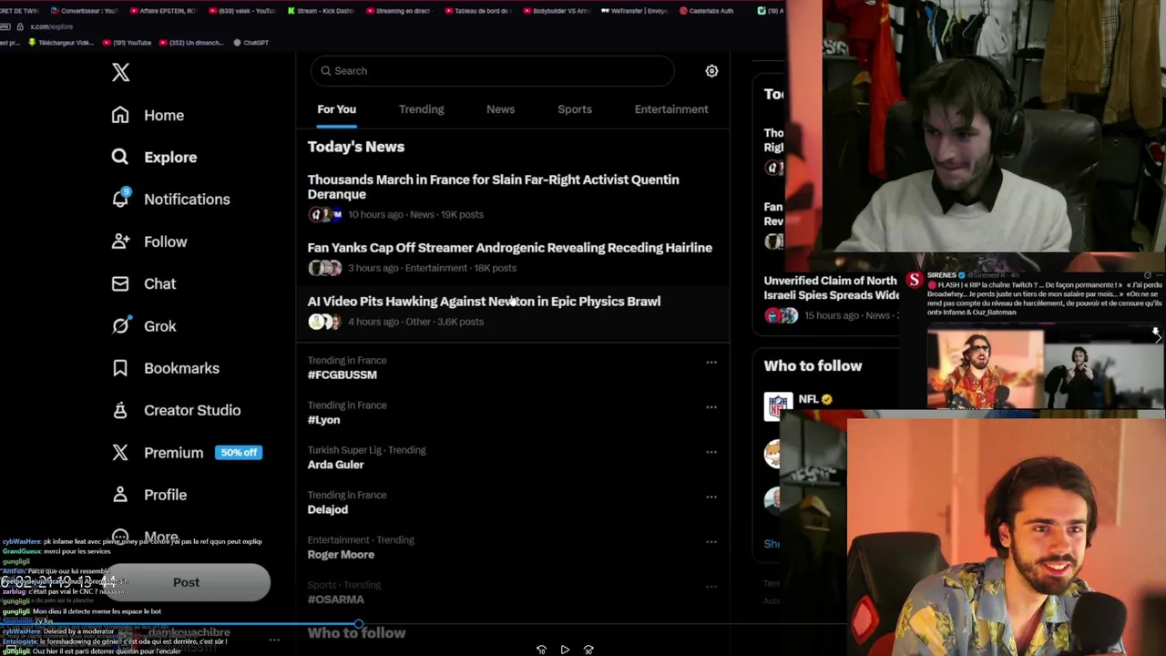Rewind 10 seconds in video player

tap(541, 650)
